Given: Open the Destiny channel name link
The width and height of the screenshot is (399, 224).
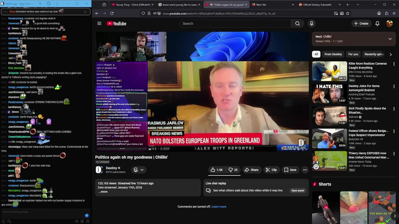Looking at the screenshot, I should [111, 168].
